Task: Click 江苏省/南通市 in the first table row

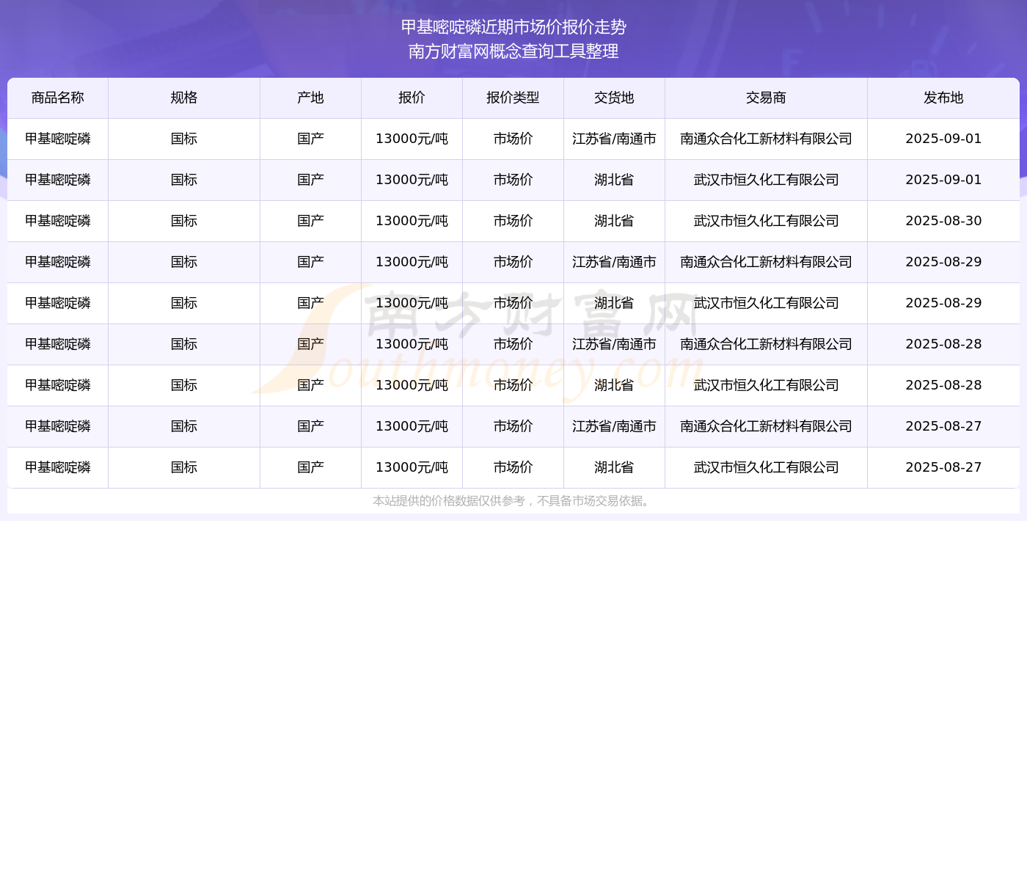Action: [614, 139]
